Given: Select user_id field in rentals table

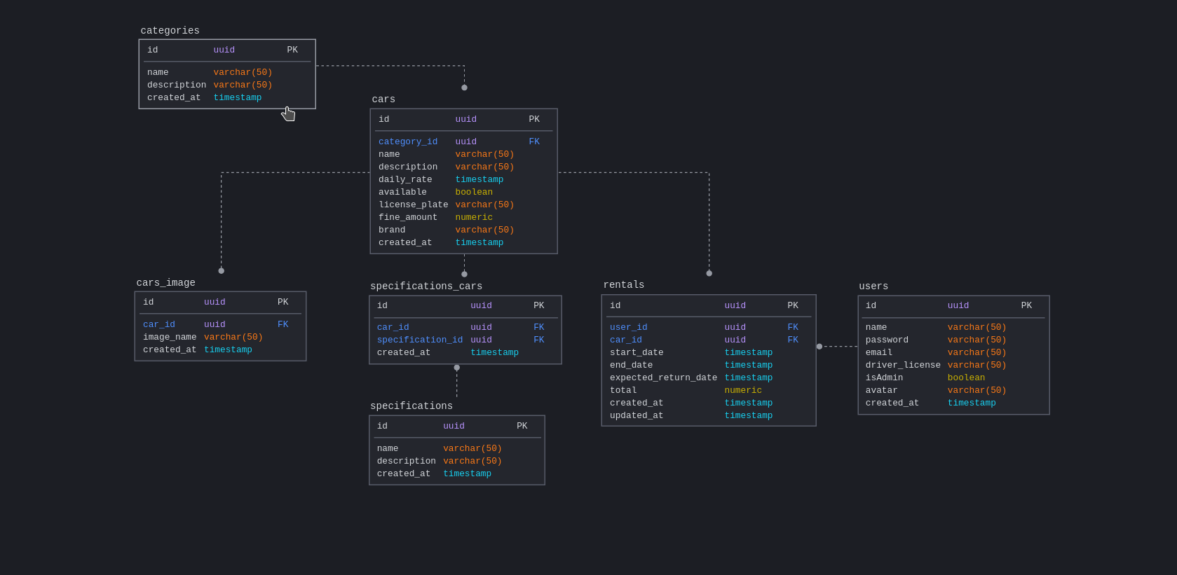Looking at the screenshot, I should click(x=629, y=327).
